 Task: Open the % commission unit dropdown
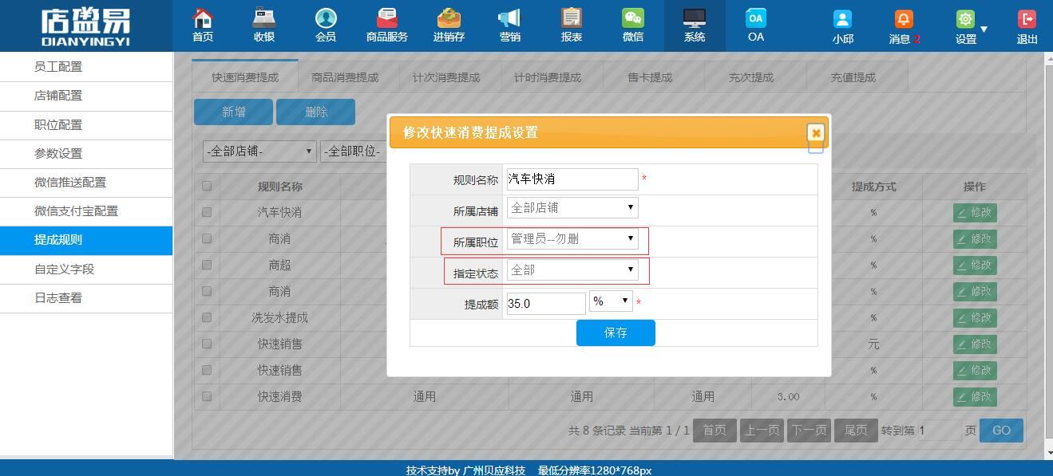(611, 301)
